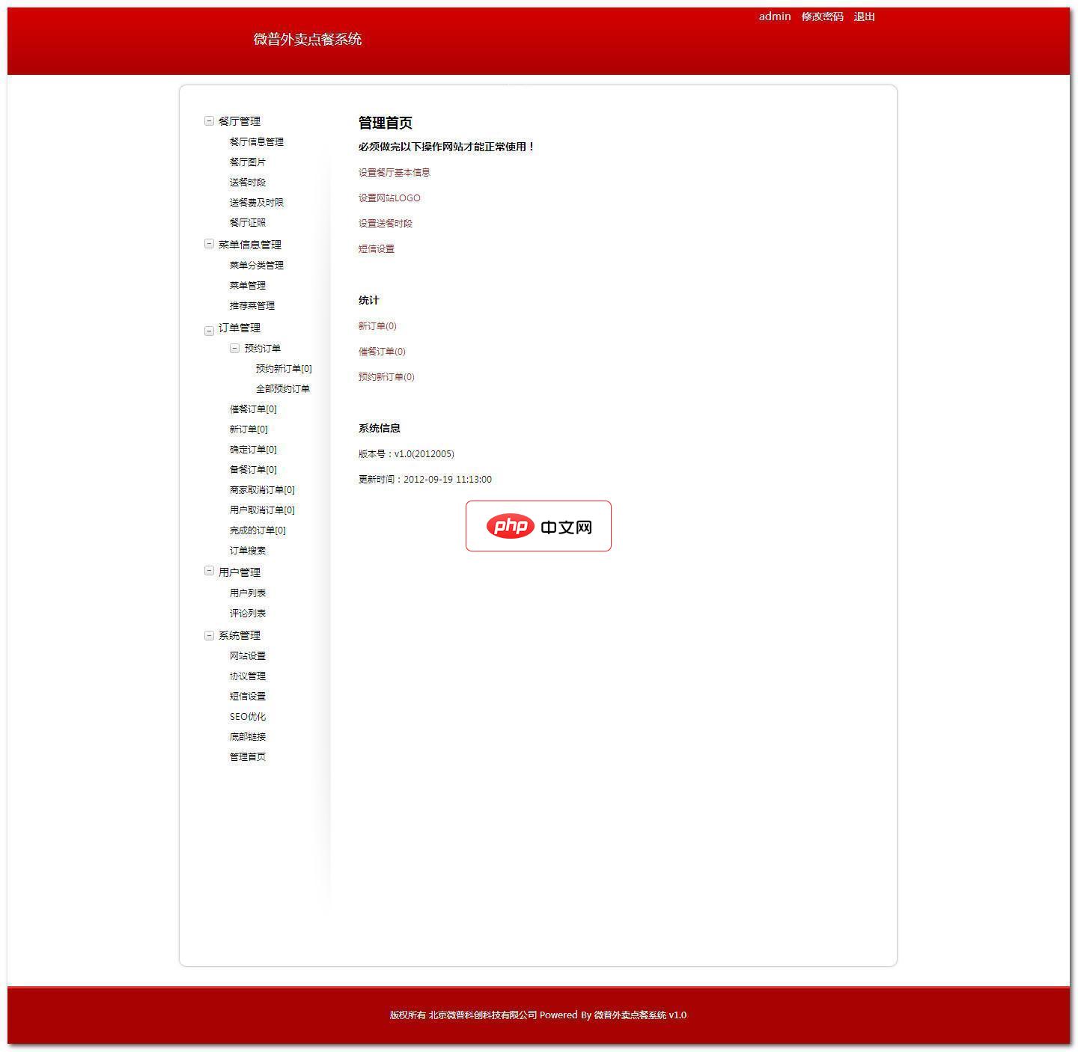Open 预约新订单[0] in the sidebar

click(x=283, y=368)
